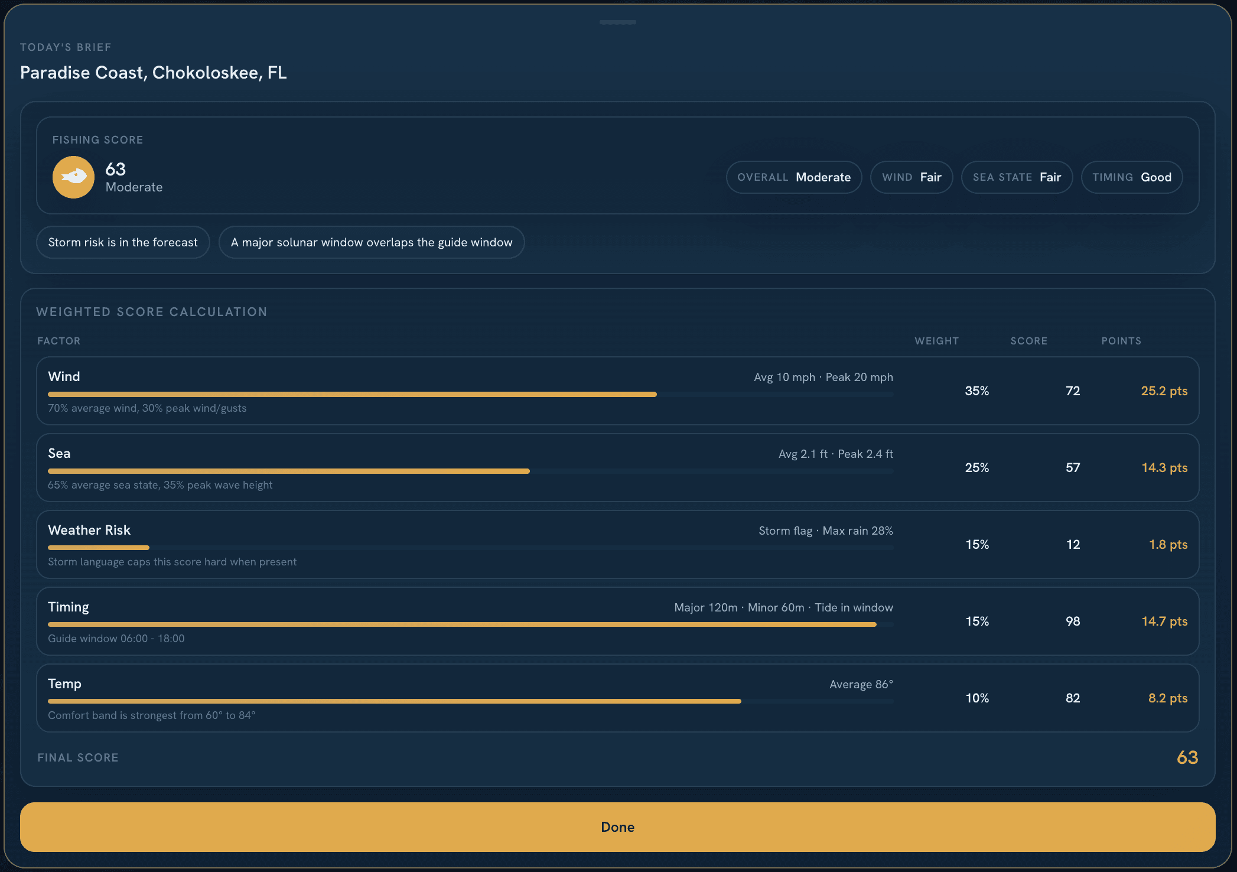The image size is (1237, 872).
Task: Click the Sea score progress bar
Action: click(x=470, y=471)
